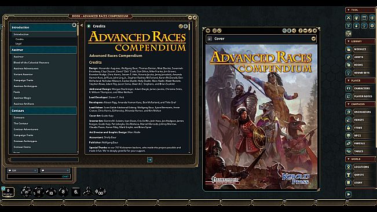Click the Encounters icon in Campaign section
377x212 pixels.
click(x=349, y=112)
